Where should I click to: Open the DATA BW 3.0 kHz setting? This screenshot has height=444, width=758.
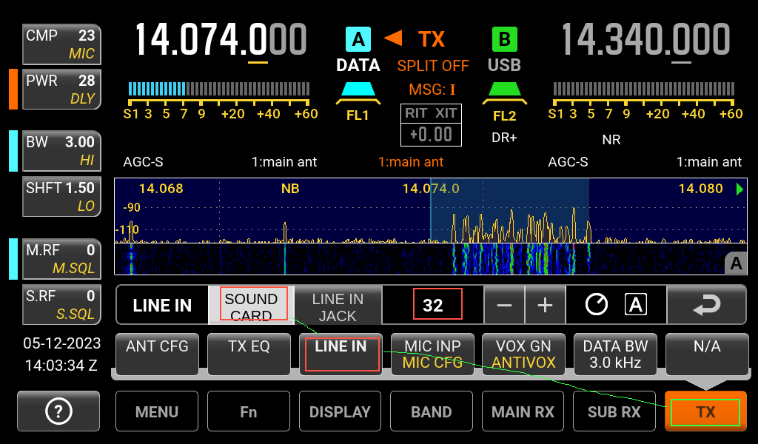pos(615,354)
